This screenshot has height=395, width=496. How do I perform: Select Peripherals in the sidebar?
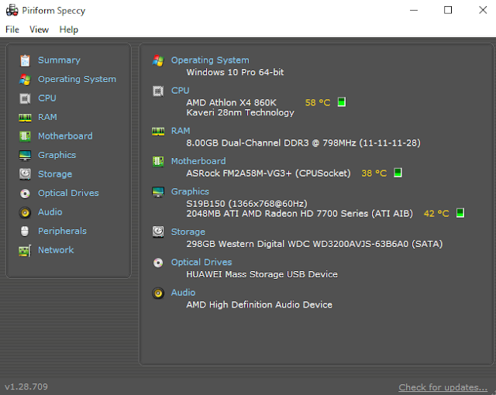[x=62, y=231]
